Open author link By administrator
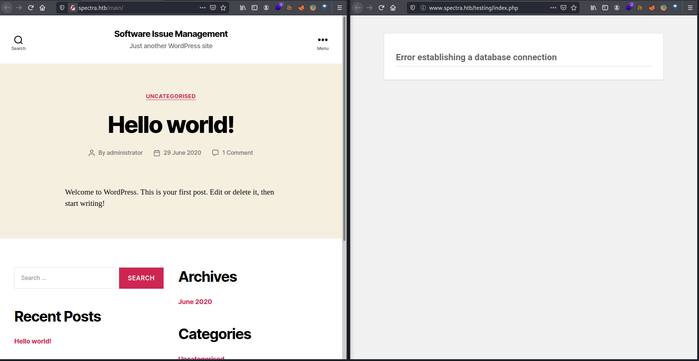This screenshot has height=361, width=699. (x=121, y=153)
